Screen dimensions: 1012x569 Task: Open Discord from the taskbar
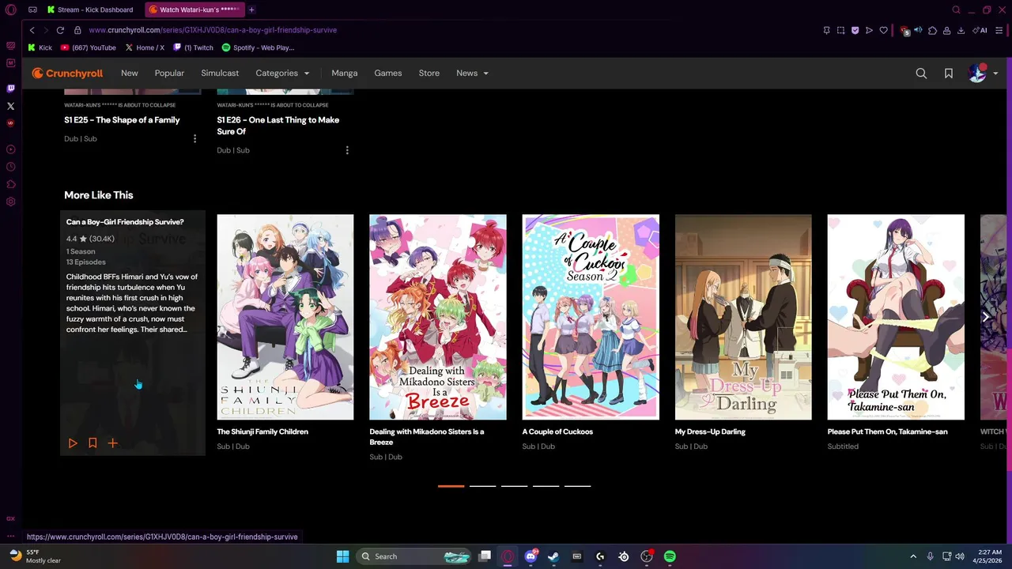coord(531,556)
